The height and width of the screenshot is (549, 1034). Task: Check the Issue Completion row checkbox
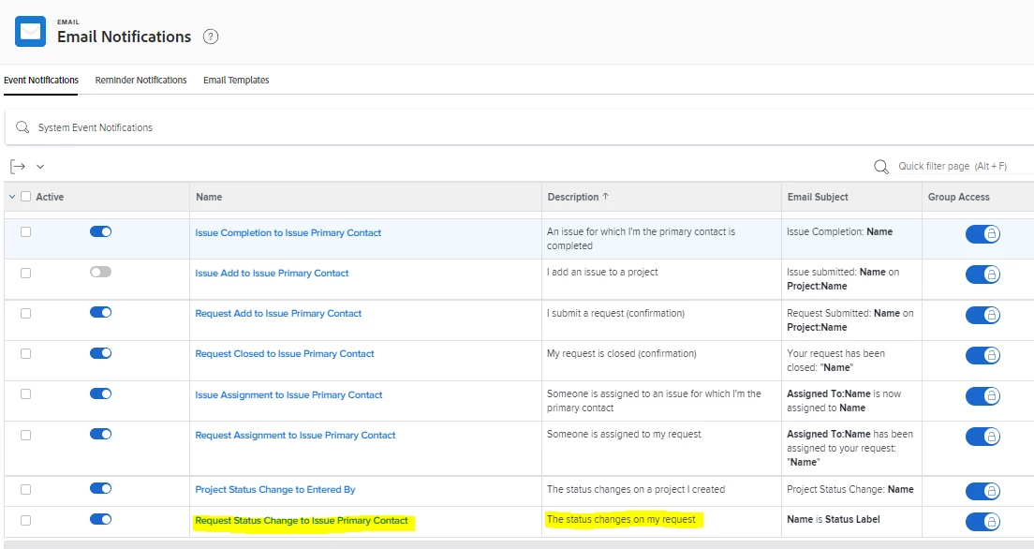pos(25,231)
